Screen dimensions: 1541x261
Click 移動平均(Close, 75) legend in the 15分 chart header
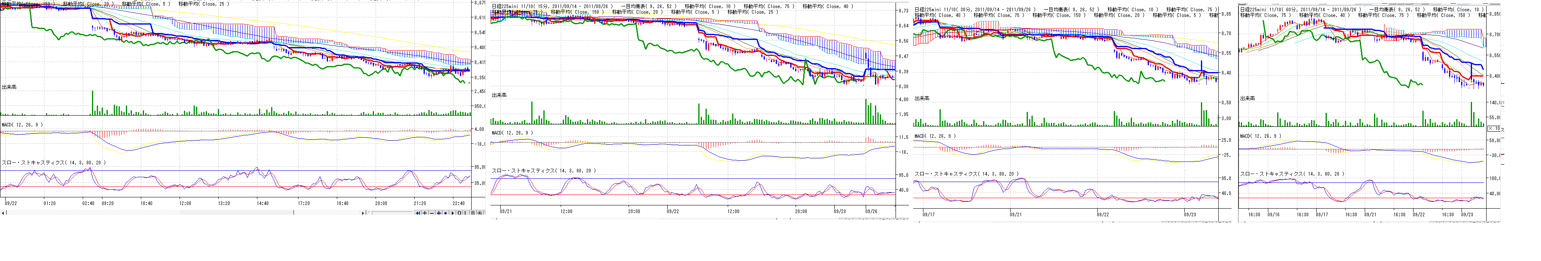769,6
